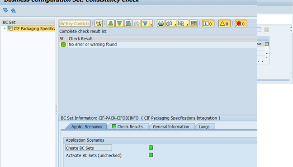This screenshot has height=167, width=293.
Task: Toggle the information messages filter showing 0
Action: coord(208,23)
